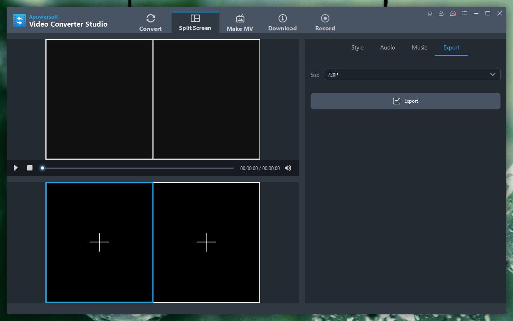Click the Video Converter Studio title
Viewport: 513px width, 321px height.
pos(68,24)
